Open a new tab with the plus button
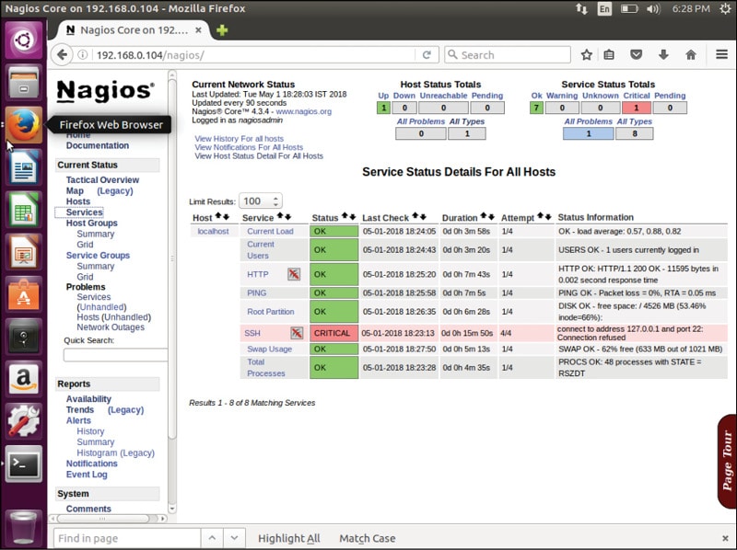 (222, 30)
